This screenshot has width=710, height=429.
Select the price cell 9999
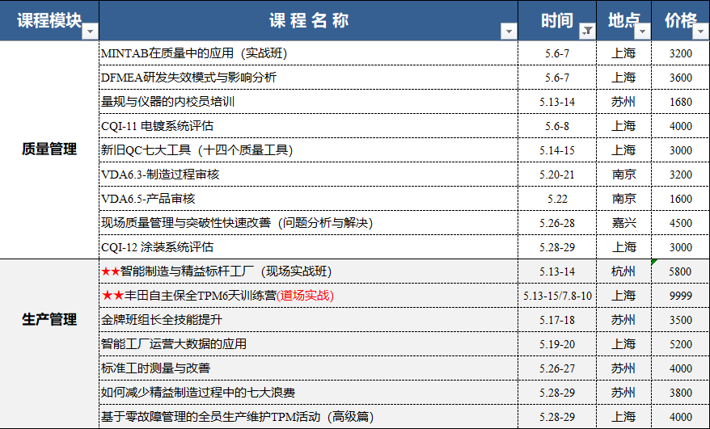coord(681,296)
